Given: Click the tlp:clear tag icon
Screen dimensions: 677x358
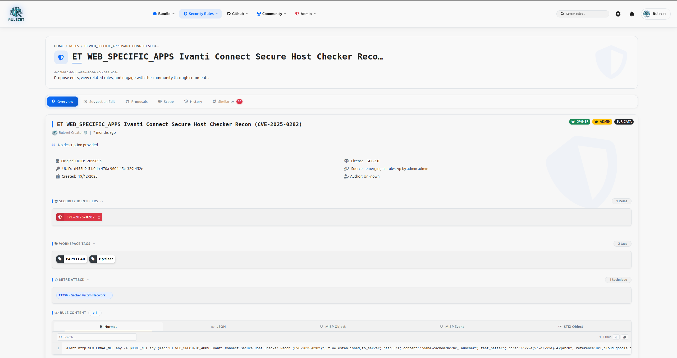Looking at the screenshot, I should [93, 259].
